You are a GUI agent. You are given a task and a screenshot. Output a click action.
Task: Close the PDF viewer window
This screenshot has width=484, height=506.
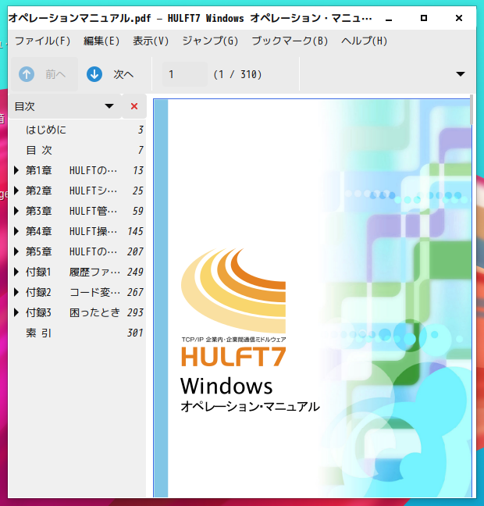459,18
